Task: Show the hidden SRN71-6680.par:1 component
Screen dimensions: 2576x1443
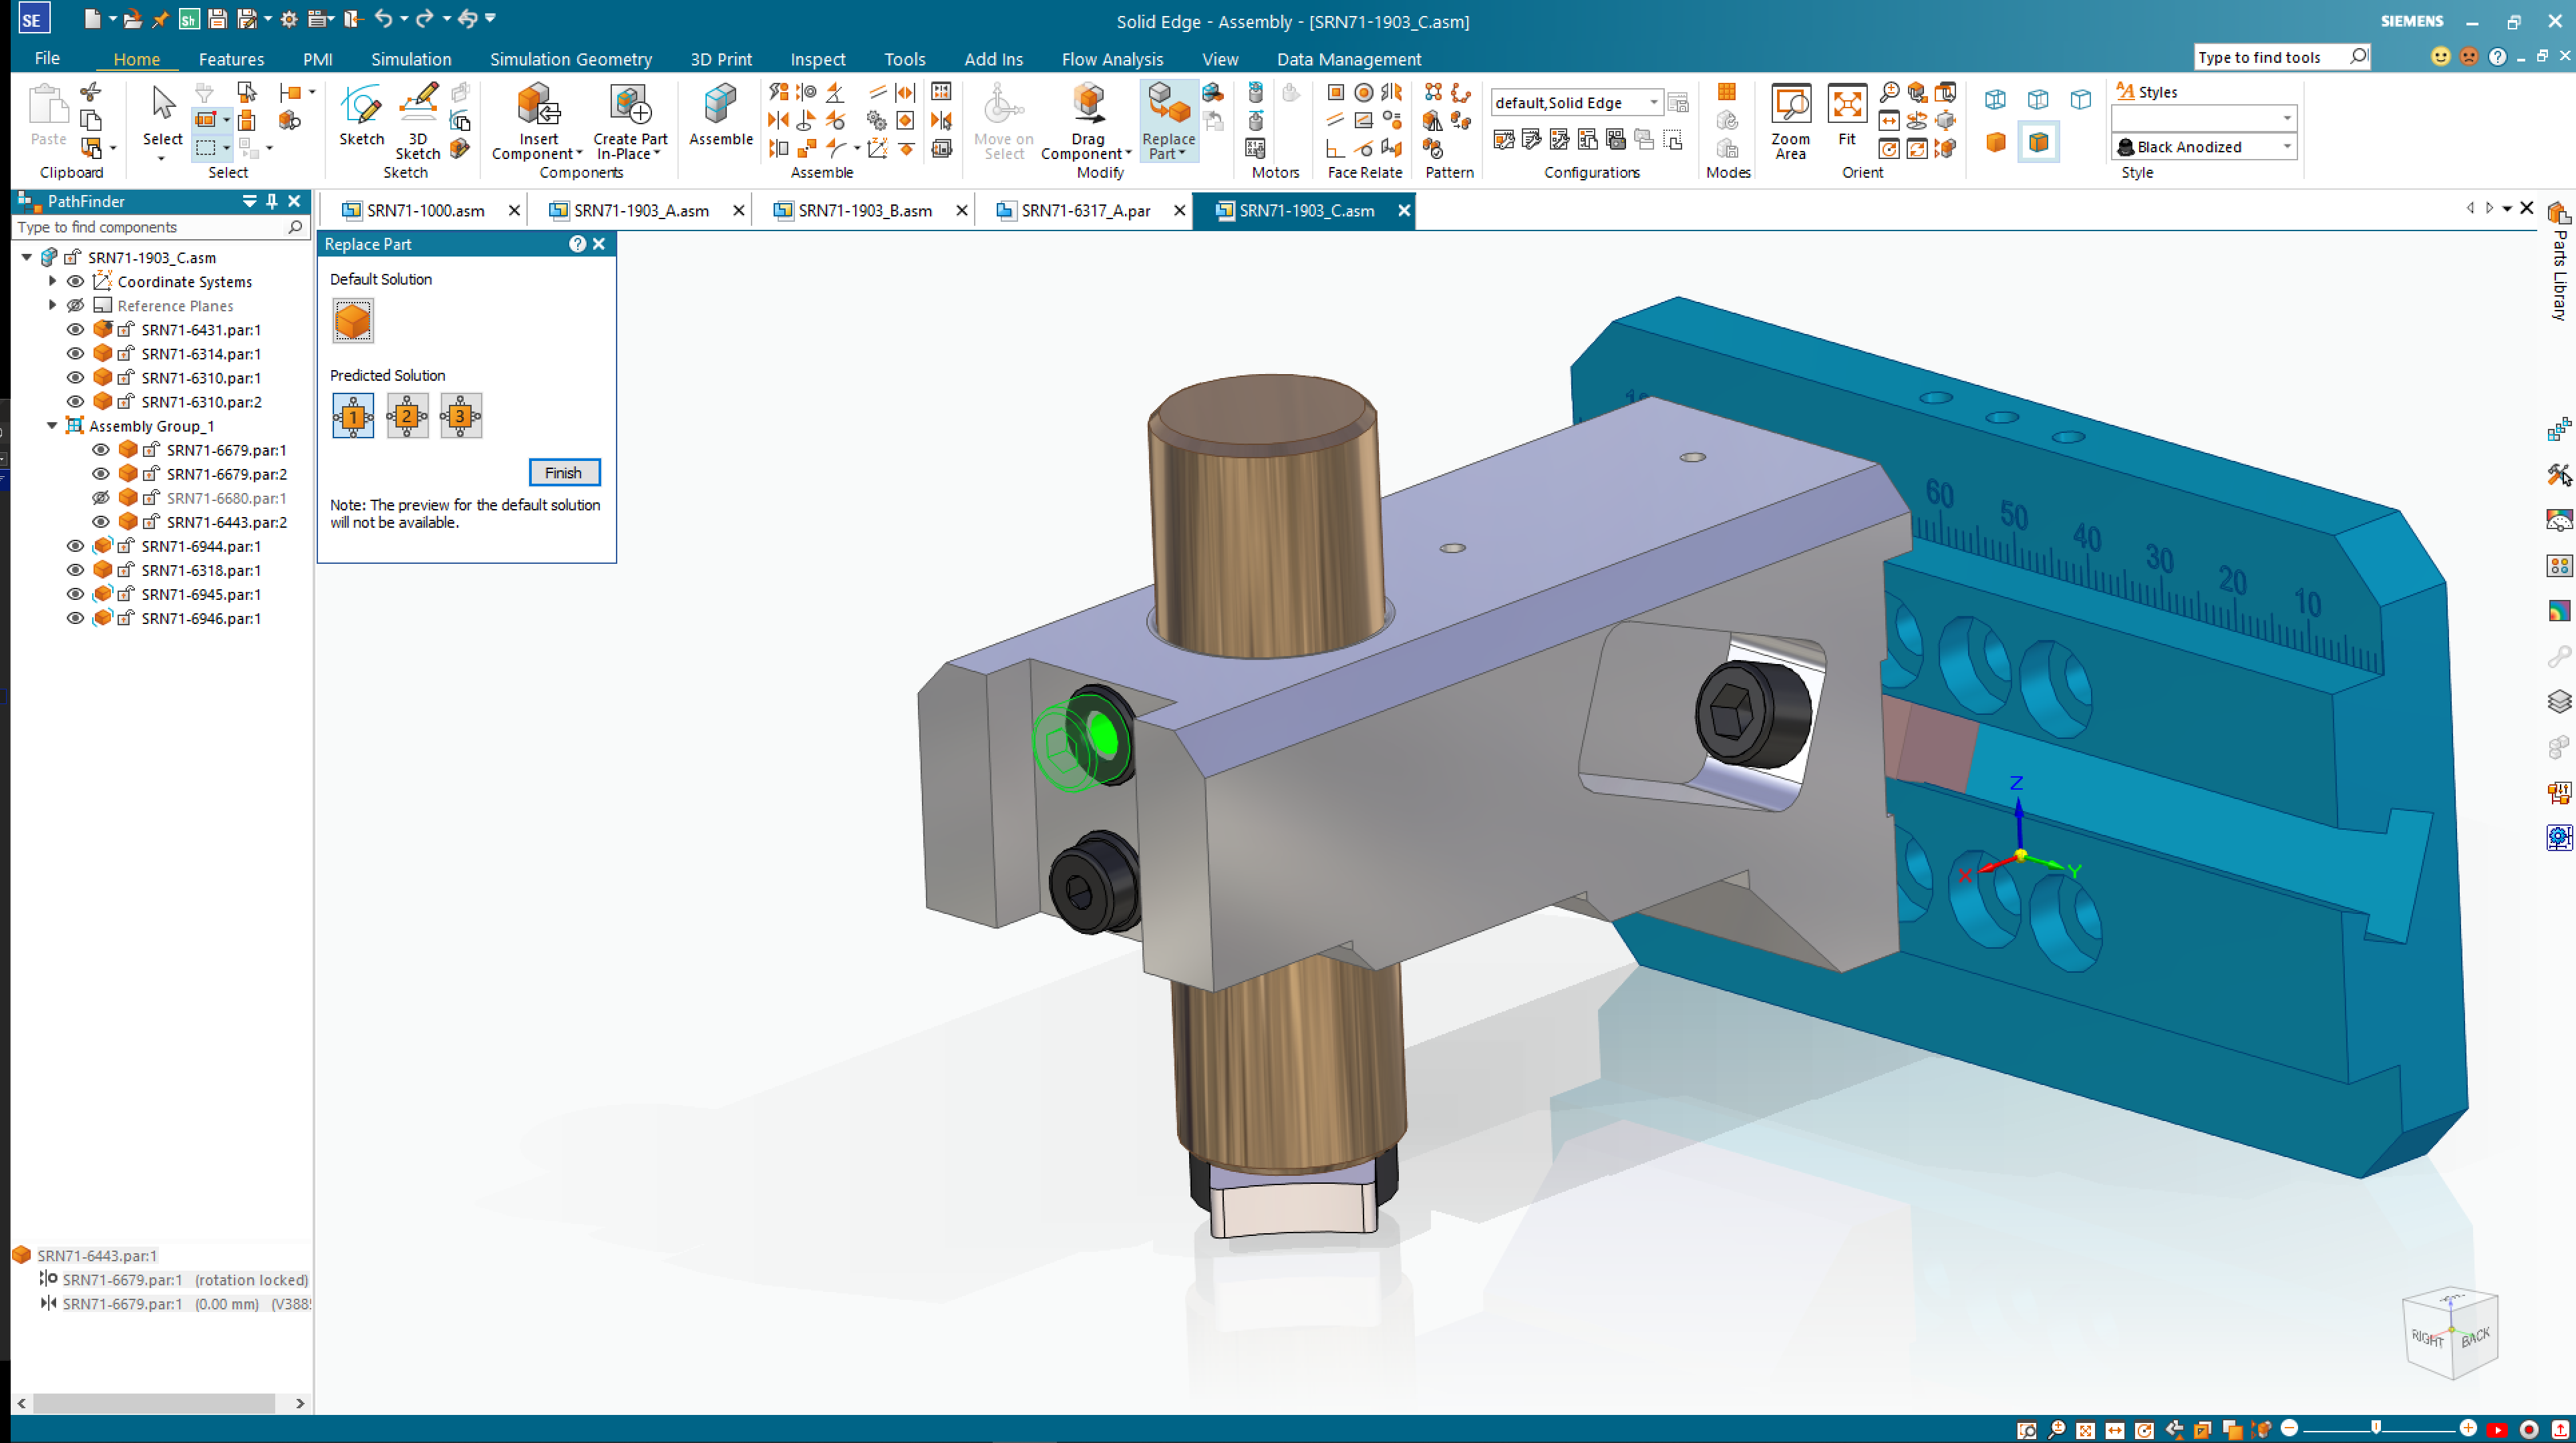Action: pos(100,498)
